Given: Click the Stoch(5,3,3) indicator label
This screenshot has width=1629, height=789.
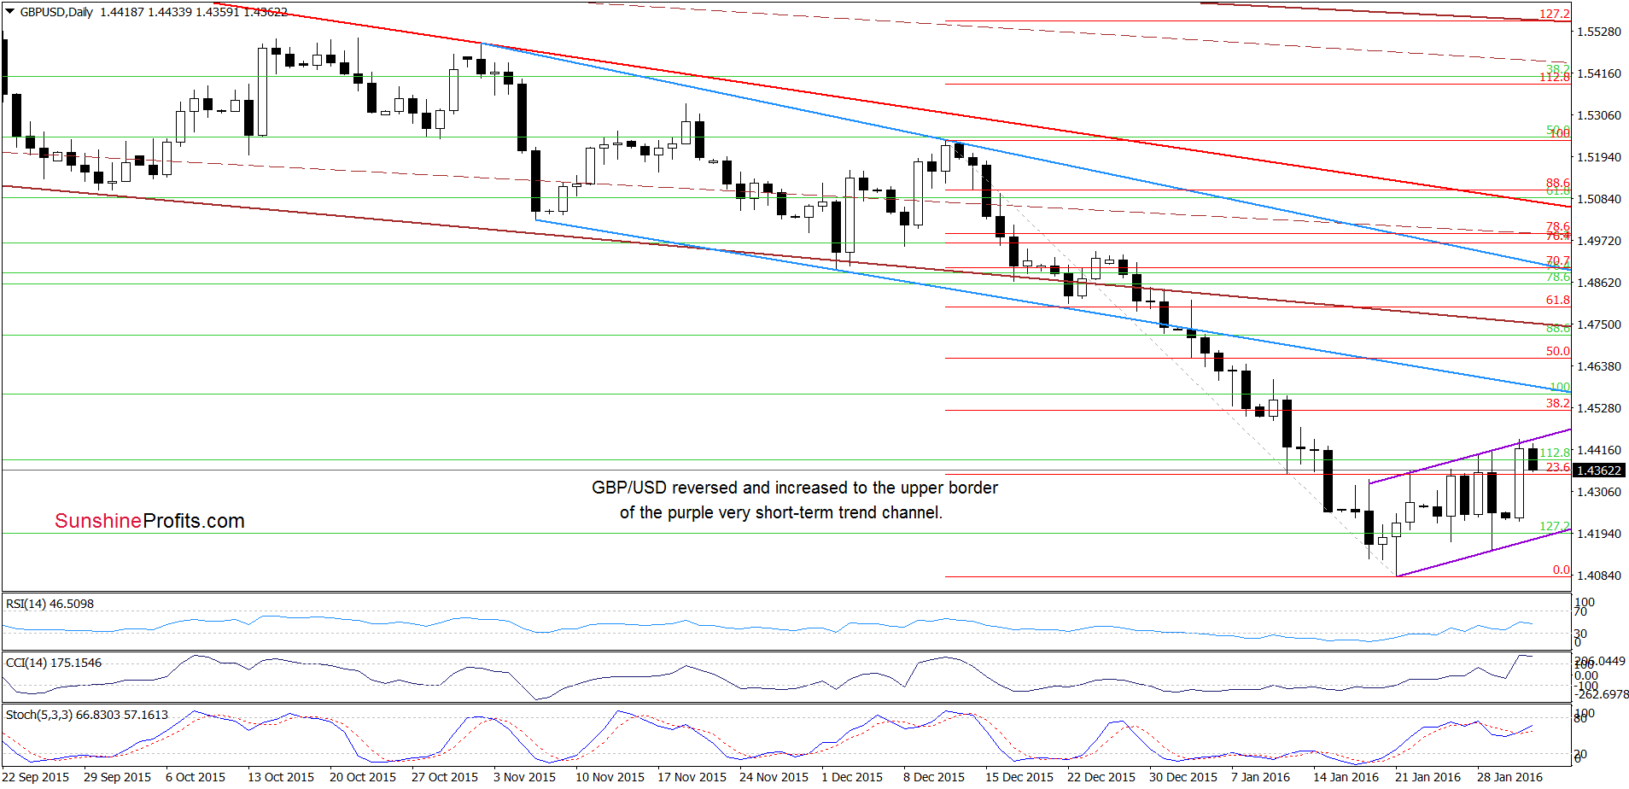Looking at the screenshot, I should pos(86,715).
